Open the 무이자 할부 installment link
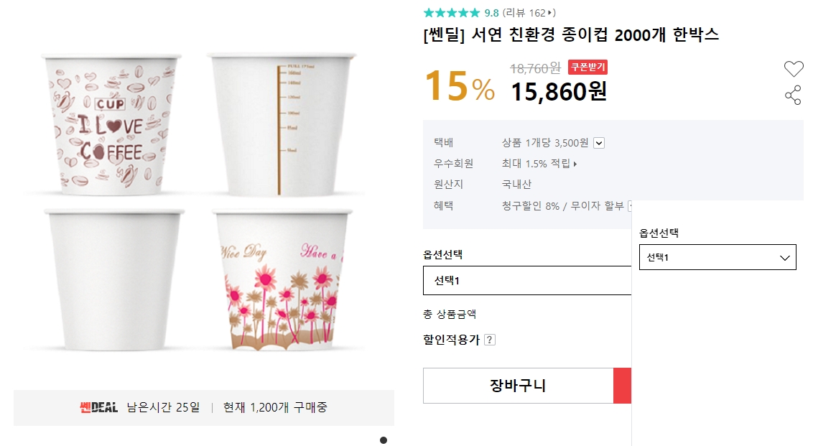Screen dimensions: 836x446 coord(597,204)
